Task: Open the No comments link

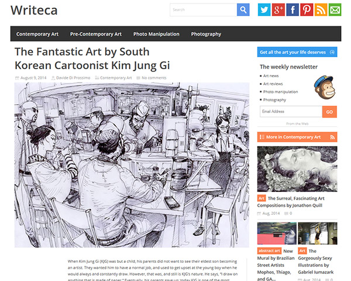Action: tap(154, 78)
